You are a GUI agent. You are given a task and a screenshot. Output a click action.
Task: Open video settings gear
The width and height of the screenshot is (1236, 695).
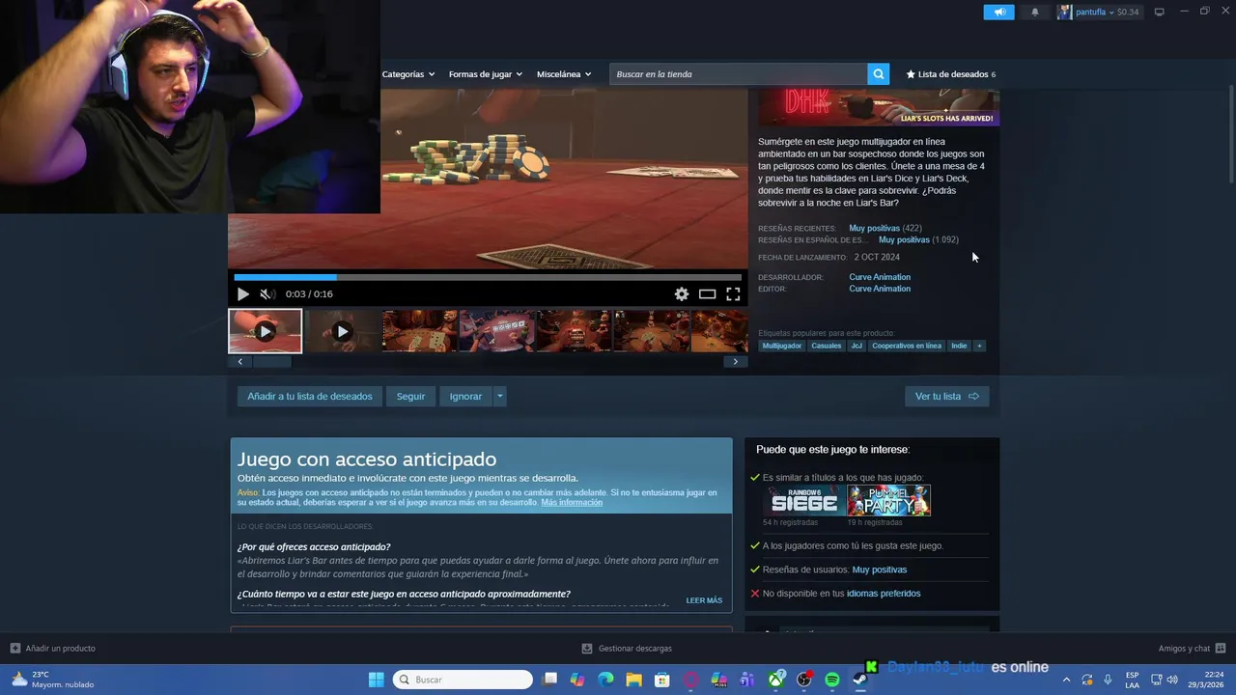click(682, 294)
